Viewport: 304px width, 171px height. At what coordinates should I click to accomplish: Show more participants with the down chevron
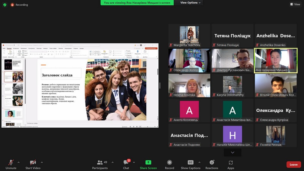coord(232,152)
